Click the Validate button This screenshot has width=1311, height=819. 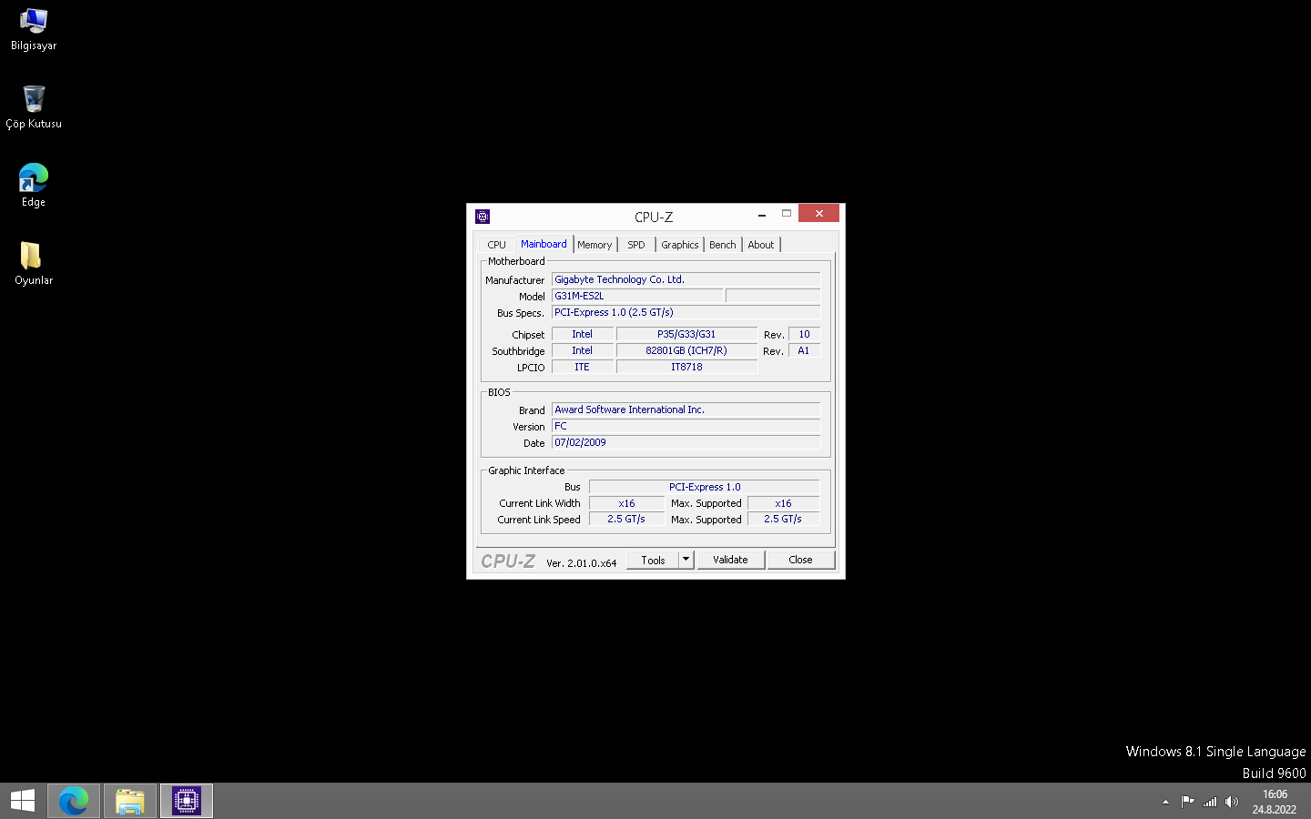click(730, 560)
